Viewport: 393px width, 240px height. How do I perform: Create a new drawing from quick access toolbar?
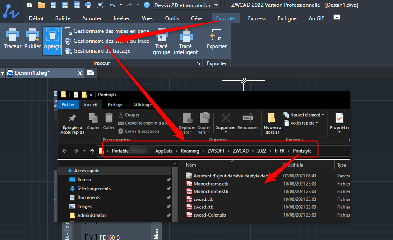pyautogui.click(x=30, y=5)
